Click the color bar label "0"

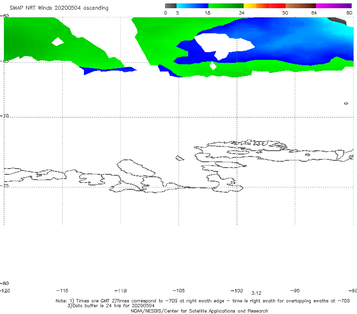point(165,13)
